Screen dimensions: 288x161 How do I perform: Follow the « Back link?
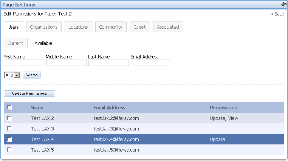[x=277, y=14]
